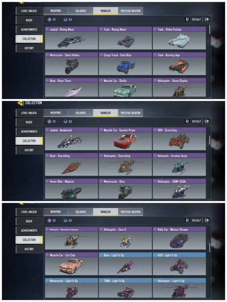Click the yellow back arrow beside COLLECTION

click(x=20, y=103)
